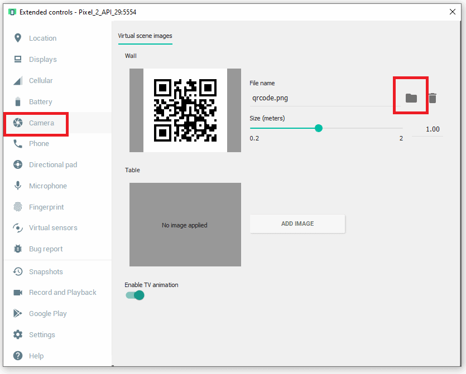Image resolution: width=466 pixels, height=374 pixels.
Task: Click the qrcode.png file name field
Action: click(324, 98)
